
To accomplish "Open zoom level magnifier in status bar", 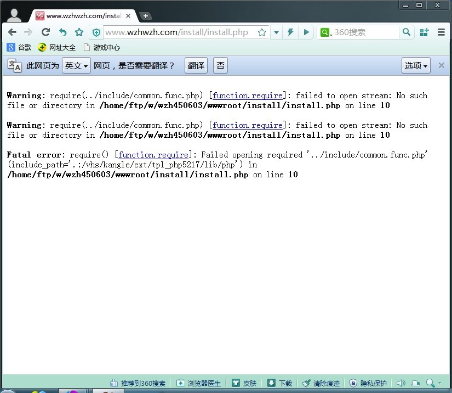I will tap(432, 383).
